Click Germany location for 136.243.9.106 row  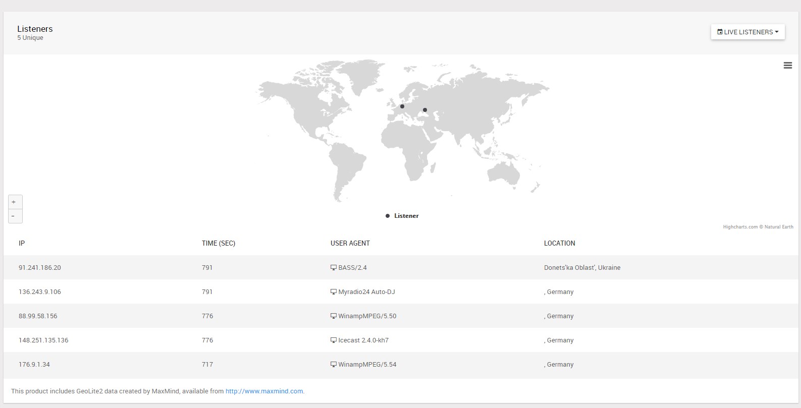[x=559, y=292]
